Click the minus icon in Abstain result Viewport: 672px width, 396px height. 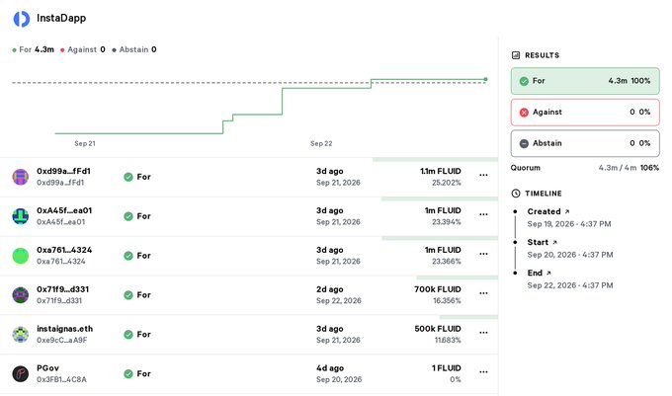click(x=524, y=143)
